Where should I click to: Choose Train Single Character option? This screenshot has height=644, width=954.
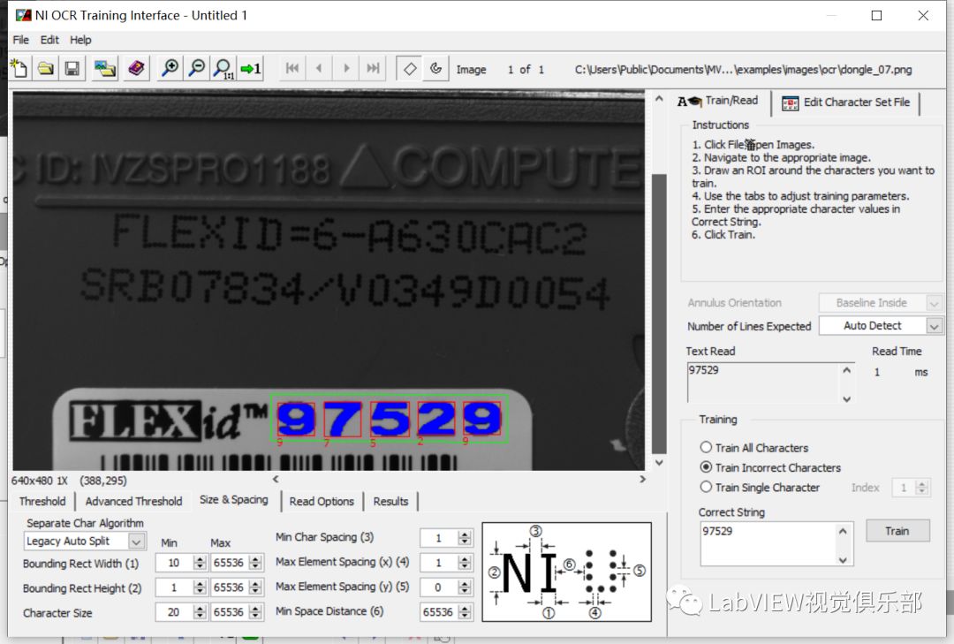click(x=707, y=487)
